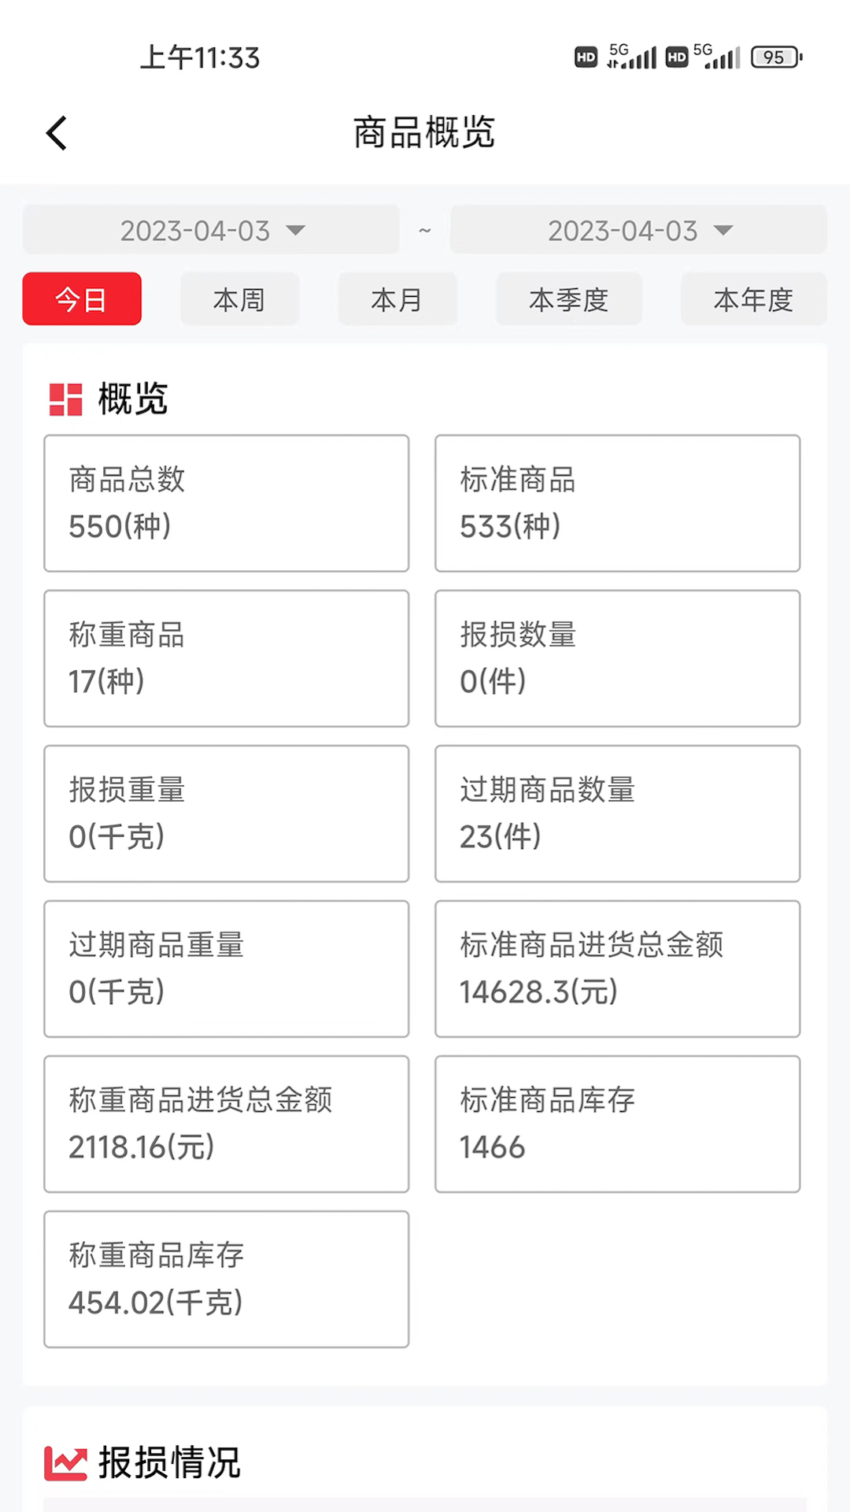Tap the 称重商品进货总金额 card

[227, 1124]
